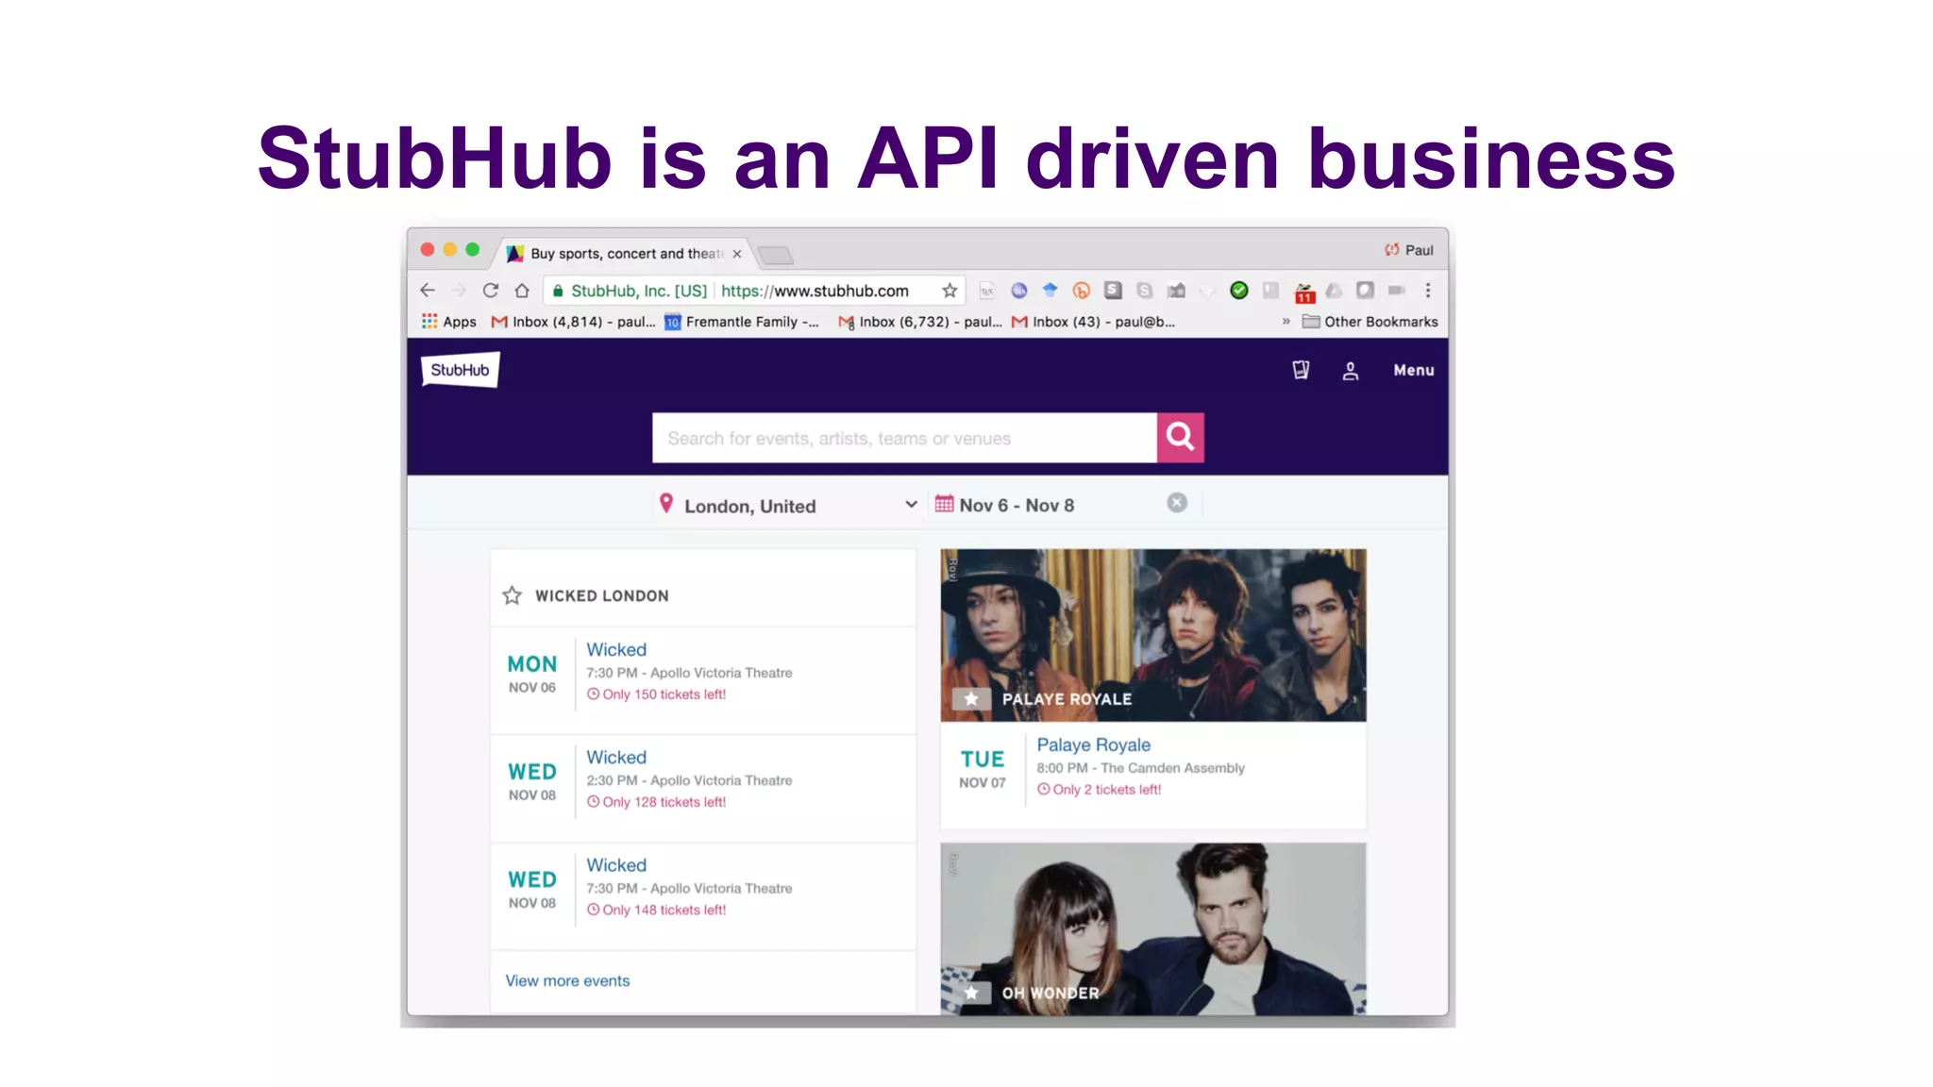Viewport: 1933px width, 1087px height.
Task: Open the My Tickets icon in header
Action: tap(1301, 370)
